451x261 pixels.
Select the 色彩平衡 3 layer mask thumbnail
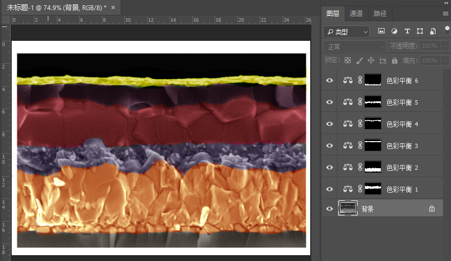coord(373,145)
